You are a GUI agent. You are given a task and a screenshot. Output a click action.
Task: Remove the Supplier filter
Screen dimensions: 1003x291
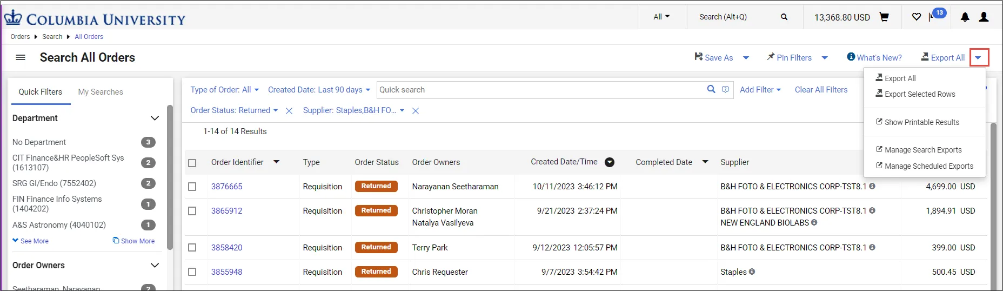click(416, 110)
